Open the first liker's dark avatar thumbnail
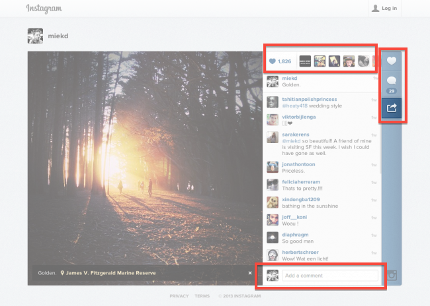 pyautogui.click(x=305, y=61)
